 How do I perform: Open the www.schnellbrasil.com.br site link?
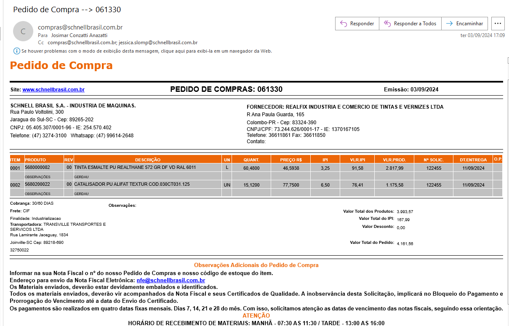click(x=53, y=90)
